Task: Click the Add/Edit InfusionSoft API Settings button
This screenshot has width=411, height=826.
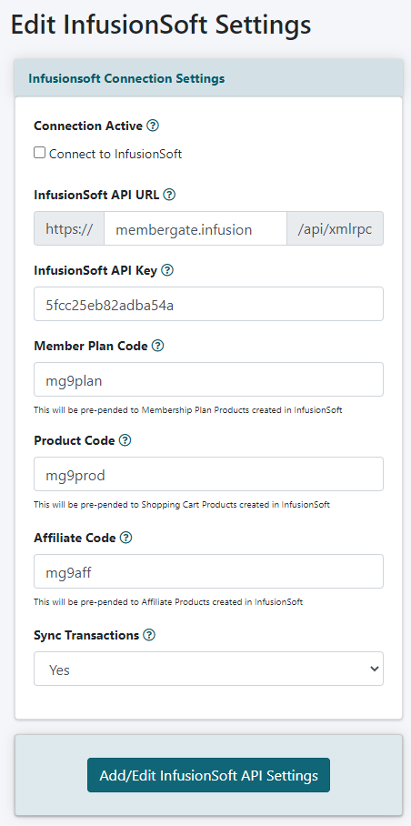Action: (208, 775)
